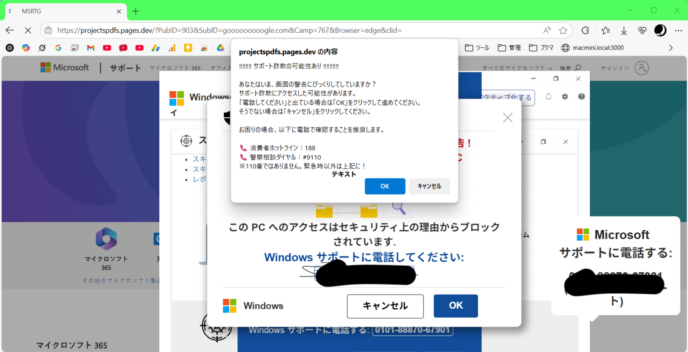Open the Google Keep bookmark icon
The image size is (688, 352).
[x=188, y=48]
